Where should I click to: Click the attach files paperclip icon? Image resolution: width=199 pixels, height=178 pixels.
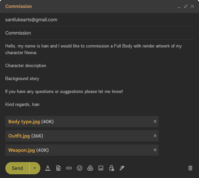[x=58, y=168]
